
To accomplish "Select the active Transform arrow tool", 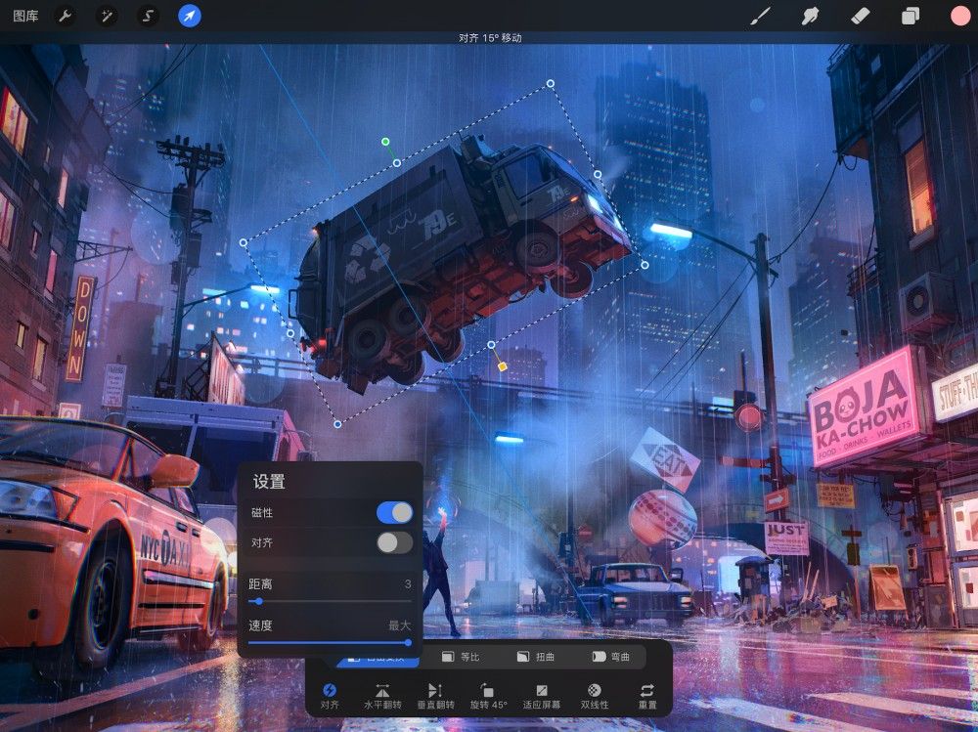I will 189,15.
